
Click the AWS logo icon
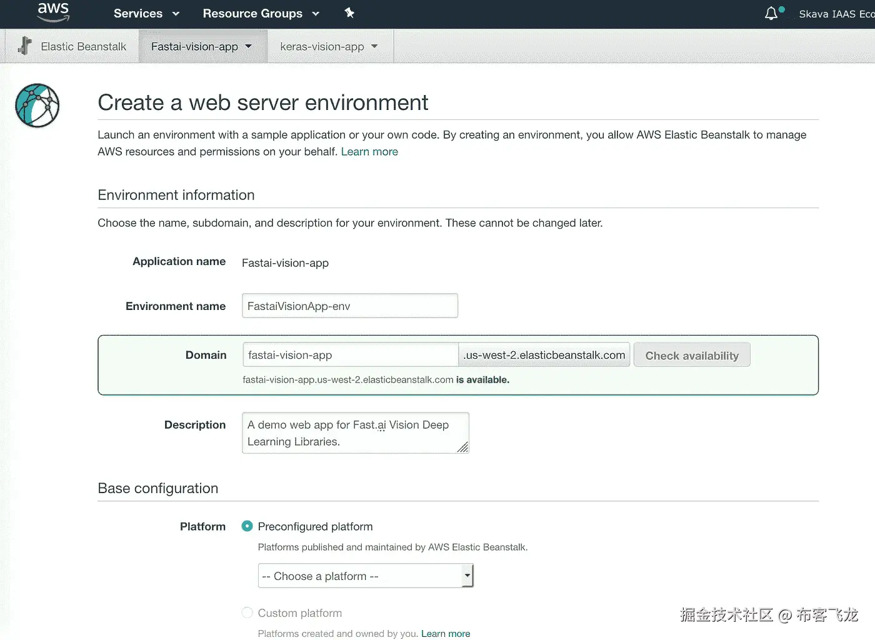53,12
